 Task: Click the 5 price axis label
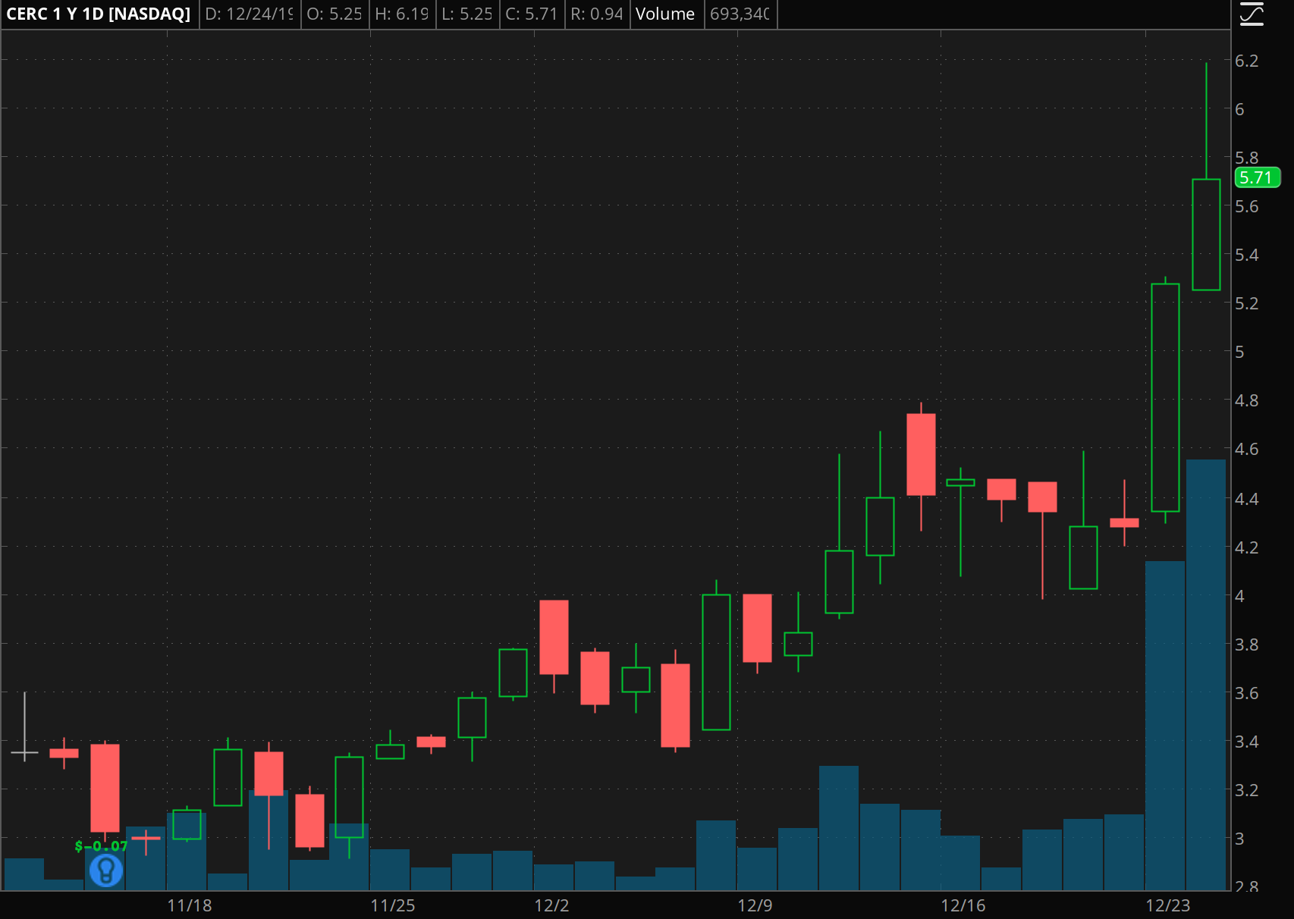[x=1239, y=352]
